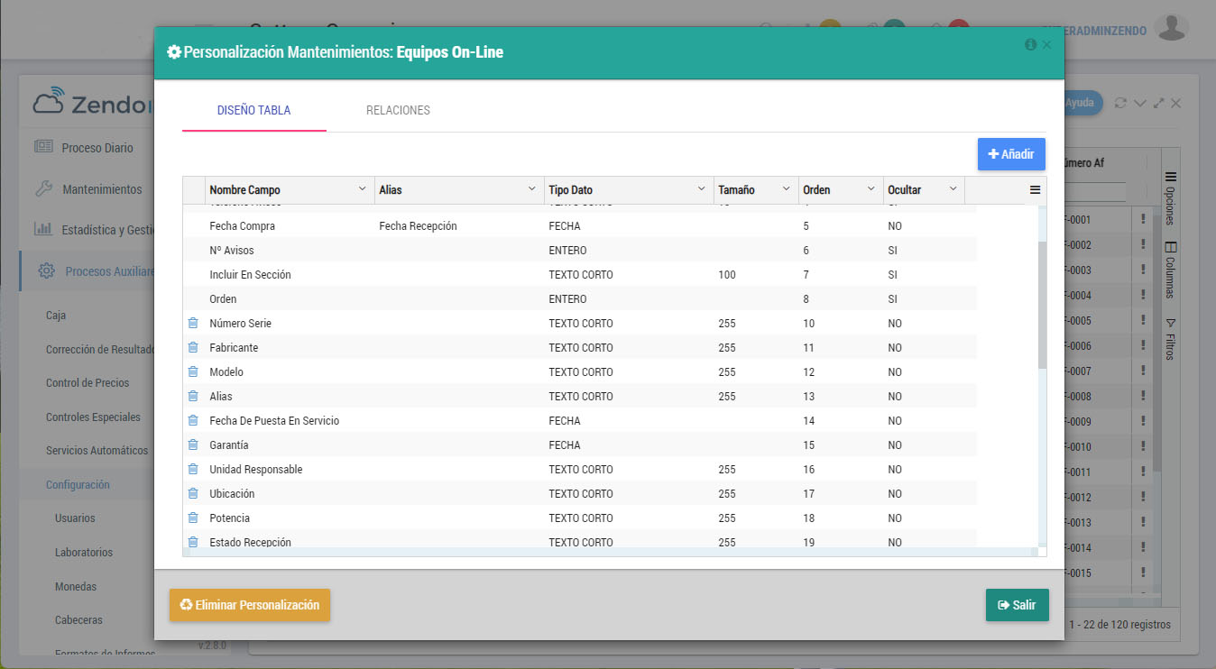Click the info icon in dialog header
The width and height of the screenshot is (1216, 669).
pos(1030,44)
